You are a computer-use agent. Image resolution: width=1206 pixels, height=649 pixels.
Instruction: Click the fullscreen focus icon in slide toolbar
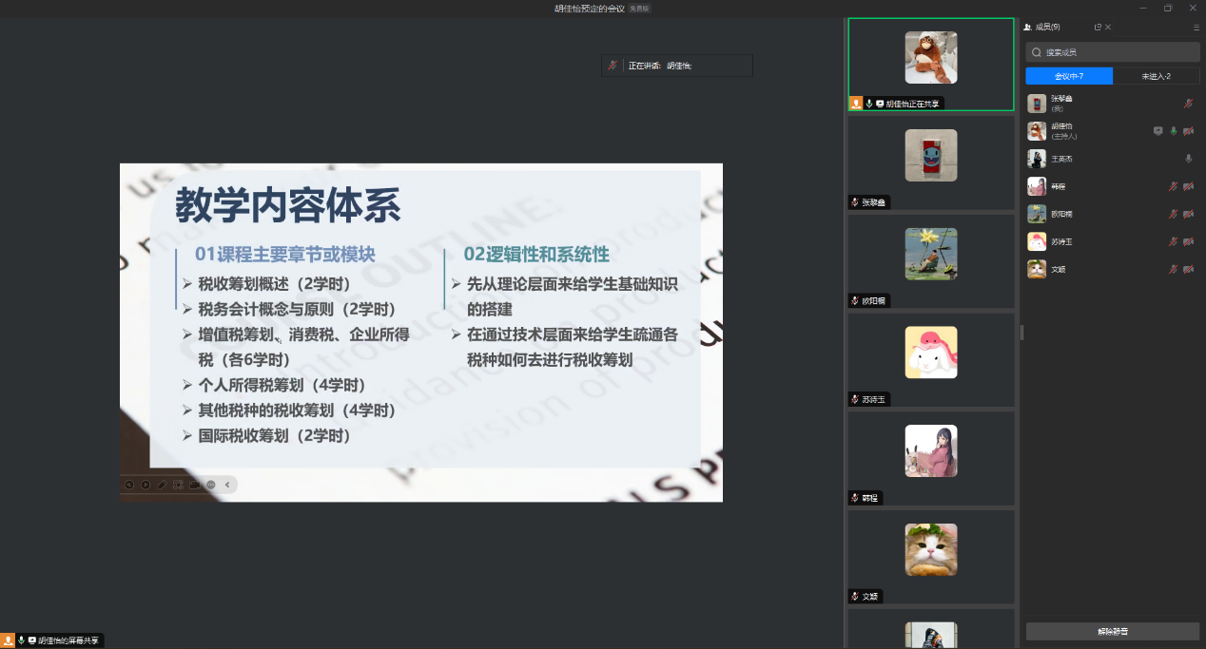(x=178, y=485)
